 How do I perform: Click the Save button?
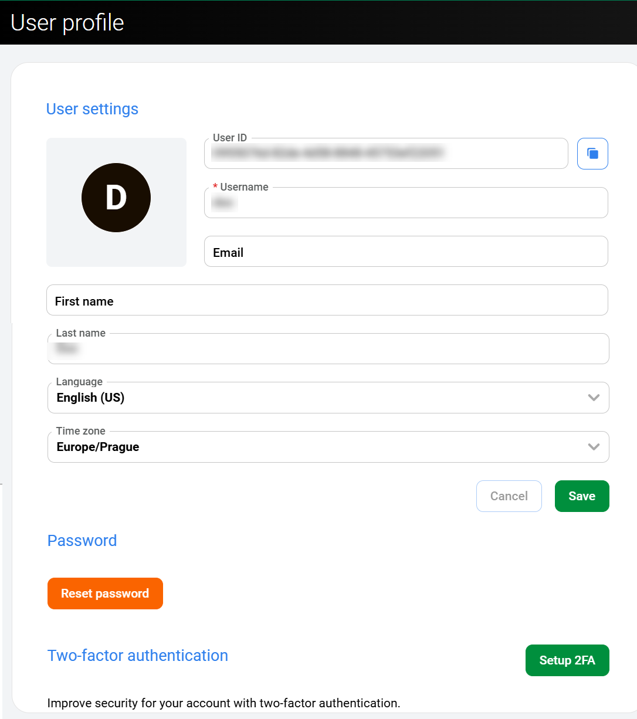point(582,496)
